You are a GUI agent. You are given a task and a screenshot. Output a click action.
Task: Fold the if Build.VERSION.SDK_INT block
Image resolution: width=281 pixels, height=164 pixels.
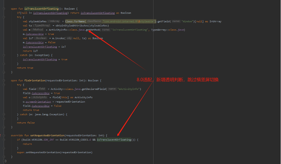tap(4, 140)
